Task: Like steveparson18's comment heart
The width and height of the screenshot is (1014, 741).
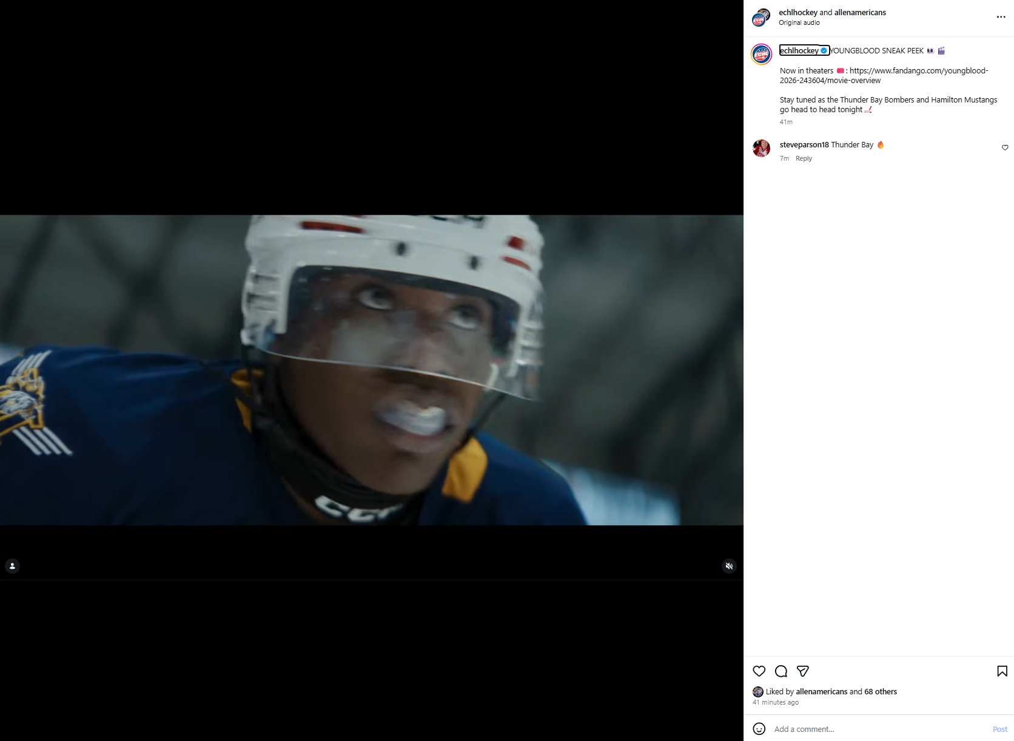Action: [1005, 147]
